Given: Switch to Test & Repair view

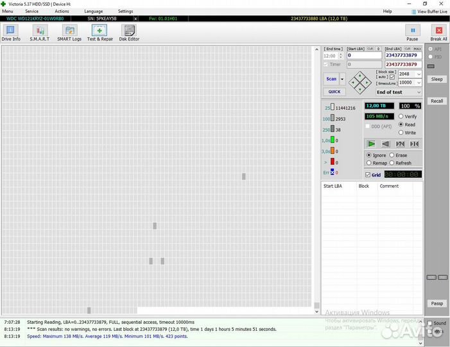Looking at the screenshot, I should [100, 32].
